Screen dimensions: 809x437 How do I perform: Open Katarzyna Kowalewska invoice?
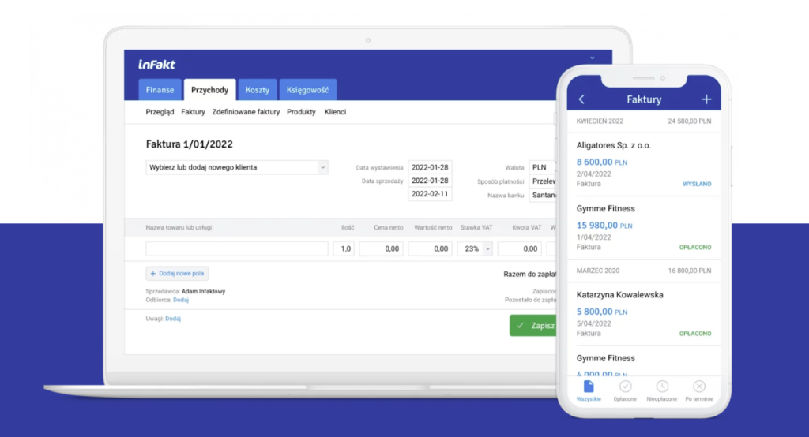[x=643, y=314]
